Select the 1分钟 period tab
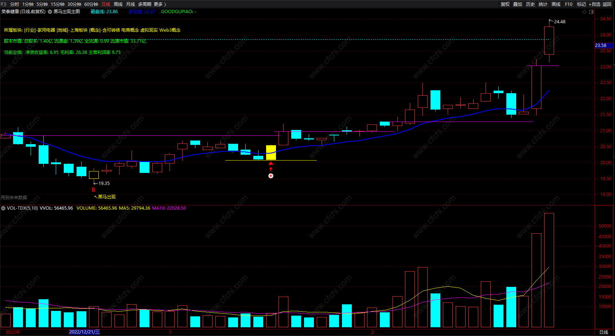Screen dimensions: 615x336 (x=28, y=4)
